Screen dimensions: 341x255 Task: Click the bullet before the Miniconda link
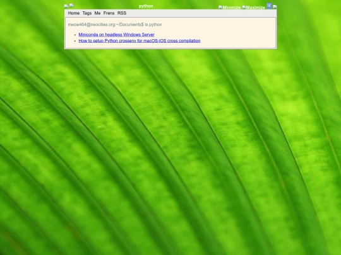click(75, 35)
